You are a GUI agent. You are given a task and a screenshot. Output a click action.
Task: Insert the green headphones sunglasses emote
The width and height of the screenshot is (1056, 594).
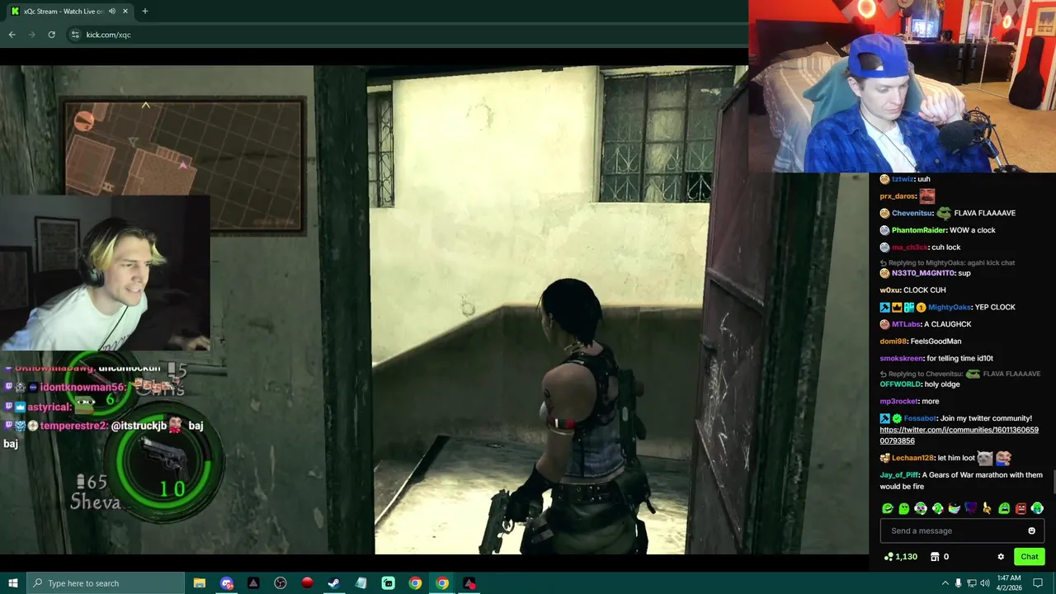pyautogui.click(x=921, y=509)
